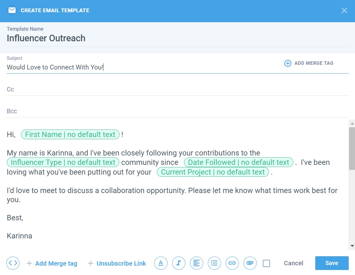Click the Template Name field

[x=125, y=38]
